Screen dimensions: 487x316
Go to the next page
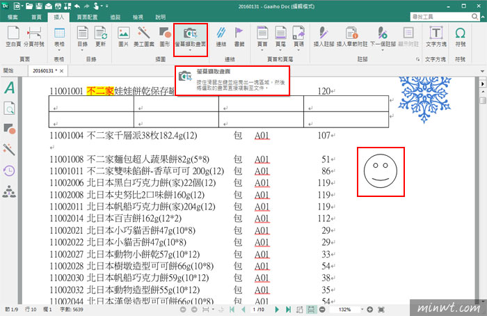pos(277,310)
